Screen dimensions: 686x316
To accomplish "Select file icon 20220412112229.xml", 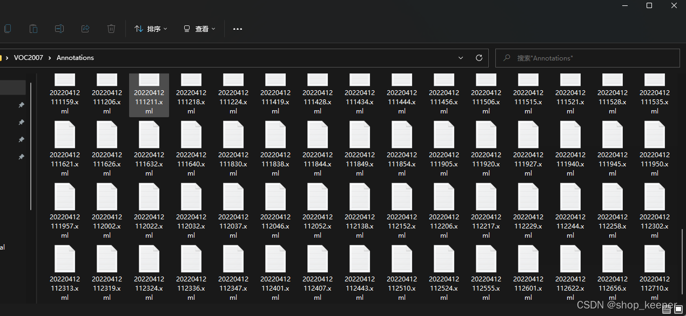I will [x=528, y=197].
